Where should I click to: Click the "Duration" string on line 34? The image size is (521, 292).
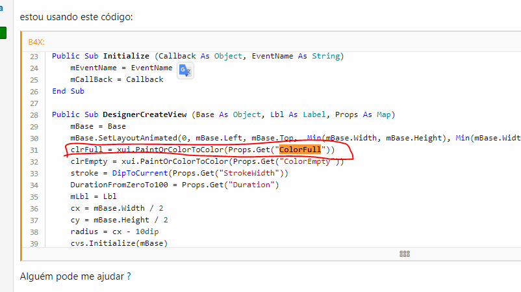pos(253,185)
